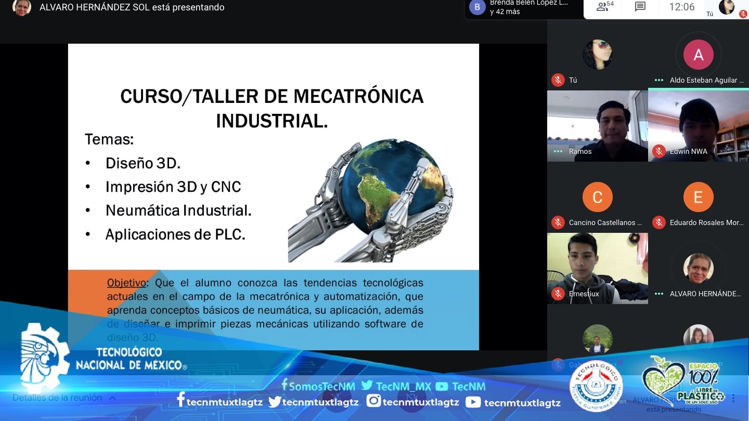
Task: Open the participants list showing 54 people
Action: pos(605,7)
